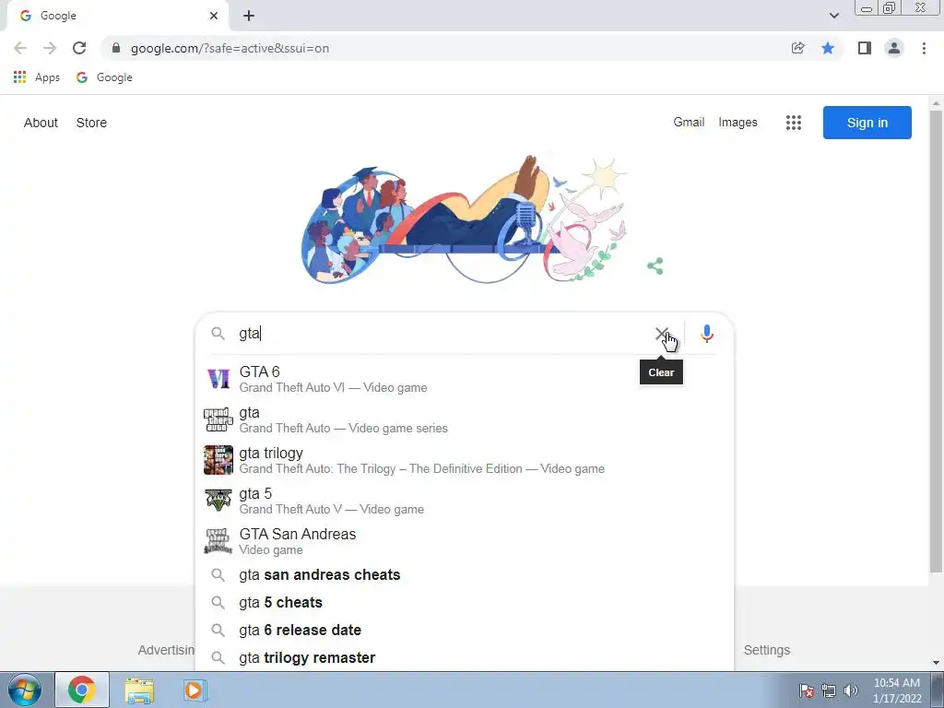Close the Google tab

click(x=214, y=16)
